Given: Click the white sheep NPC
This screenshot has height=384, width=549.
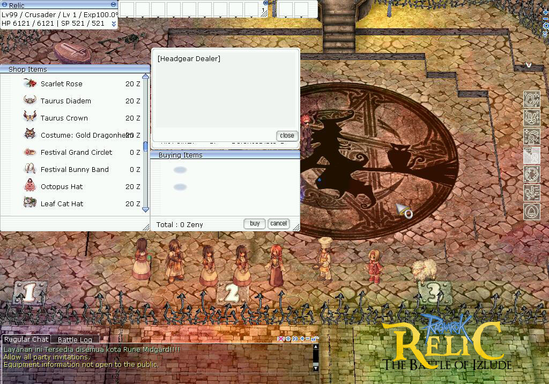Looking at the screenshot, I should tap(425, 270).
